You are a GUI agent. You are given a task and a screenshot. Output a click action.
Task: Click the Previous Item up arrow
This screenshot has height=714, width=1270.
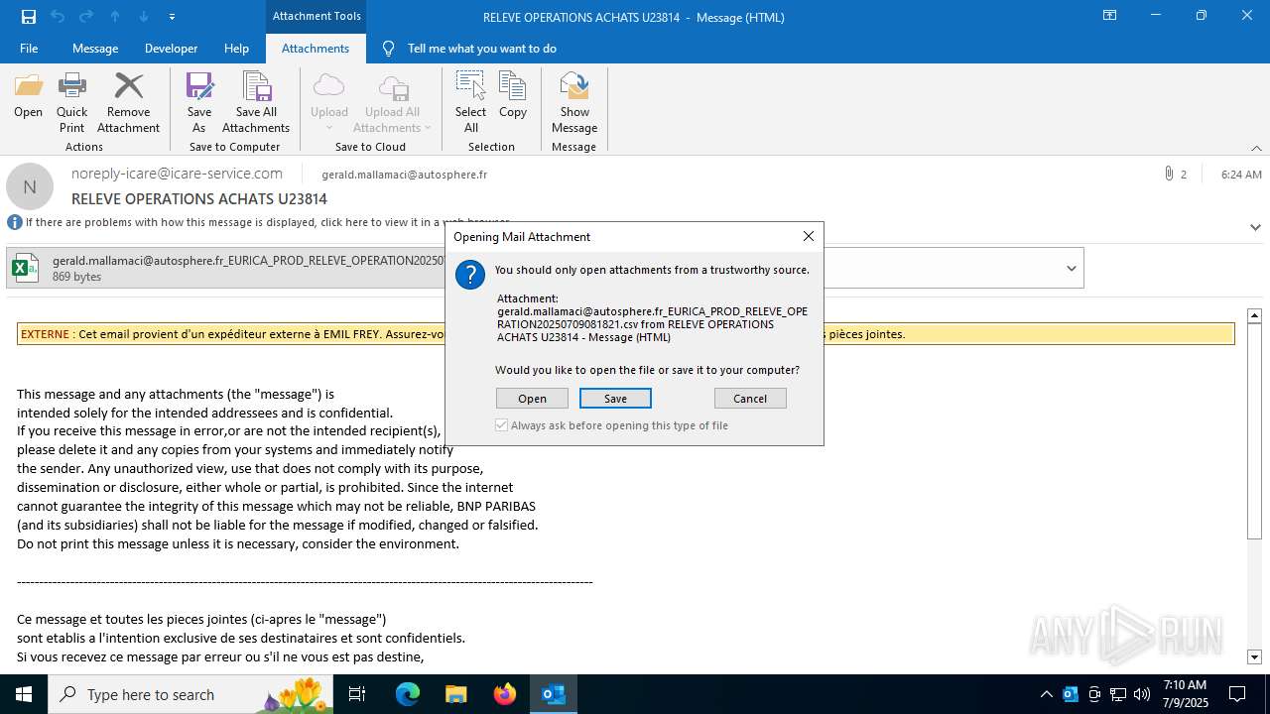tap(115, 16)
